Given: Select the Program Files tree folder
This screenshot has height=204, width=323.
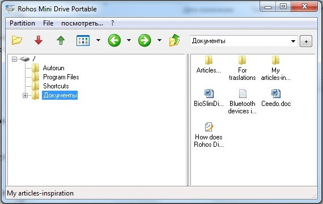Looking at the screenshot, I should pyautogui.click(x=61, y=77).
